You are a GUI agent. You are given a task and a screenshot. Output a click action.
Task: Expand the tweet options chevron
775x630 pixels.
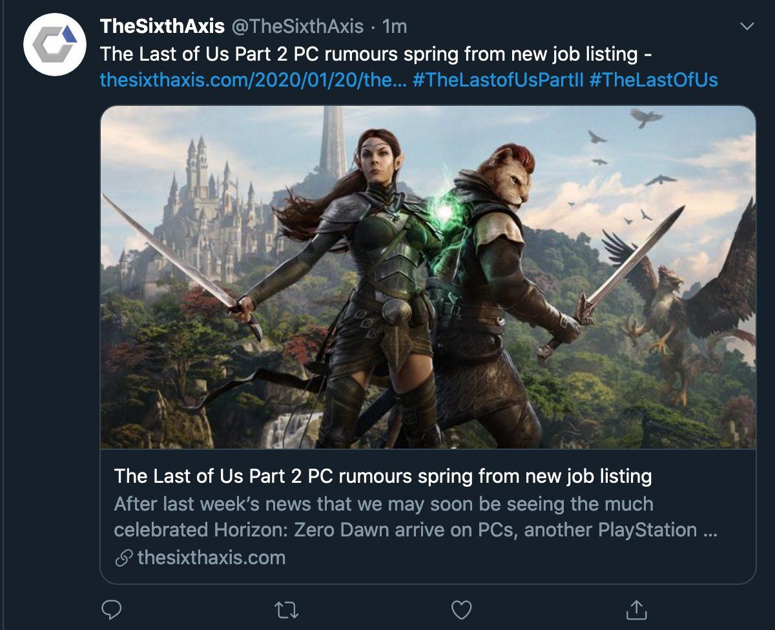(747, 26)
